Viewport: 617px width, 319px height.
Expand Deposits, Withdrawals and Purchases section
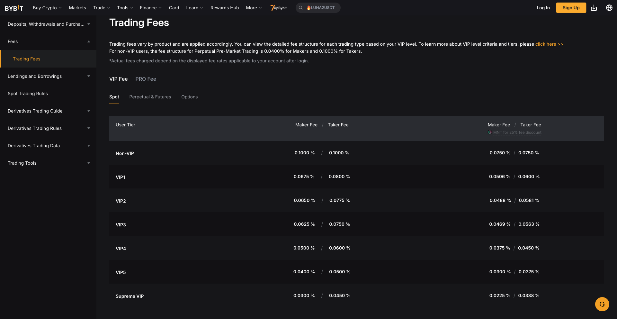coord(48,24)
